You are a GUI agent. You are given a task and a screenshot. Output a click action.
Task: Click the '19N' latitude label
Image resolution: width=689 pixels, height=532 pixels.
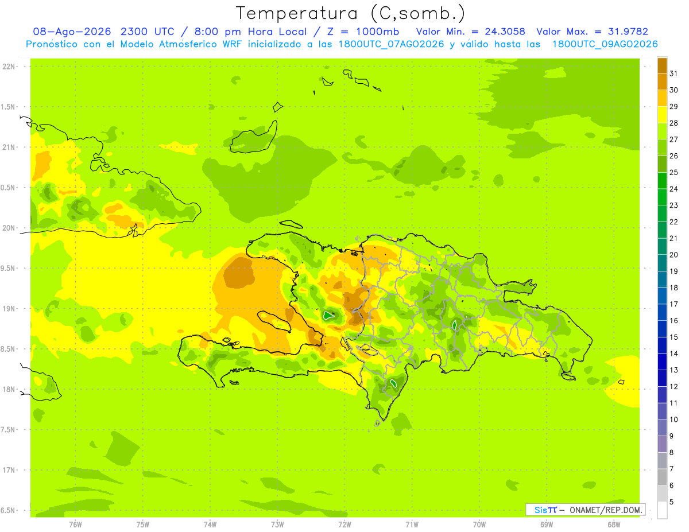[x=9, y=309]
